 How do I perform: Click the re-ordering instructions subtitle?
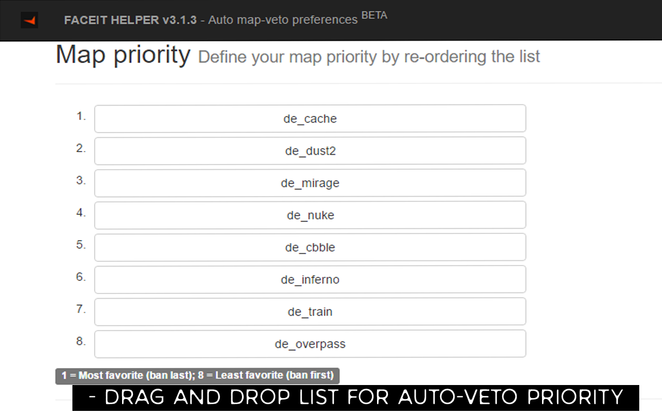[x=369, y=56]
